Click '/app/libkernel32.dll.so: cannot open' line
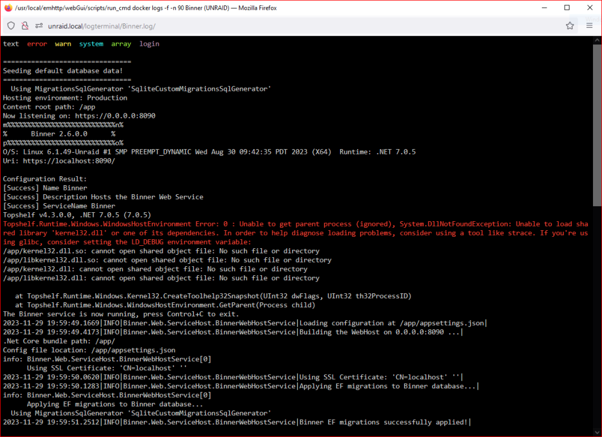602x437 pixels. point(167,260)
